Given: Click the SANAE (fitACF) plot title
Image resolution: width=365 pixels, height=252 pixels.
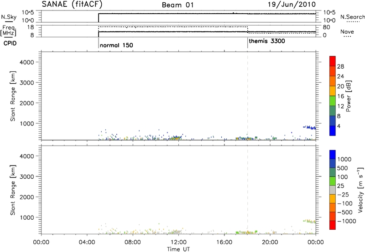Looking at the screenshot, I should click(x=72, y=4).
